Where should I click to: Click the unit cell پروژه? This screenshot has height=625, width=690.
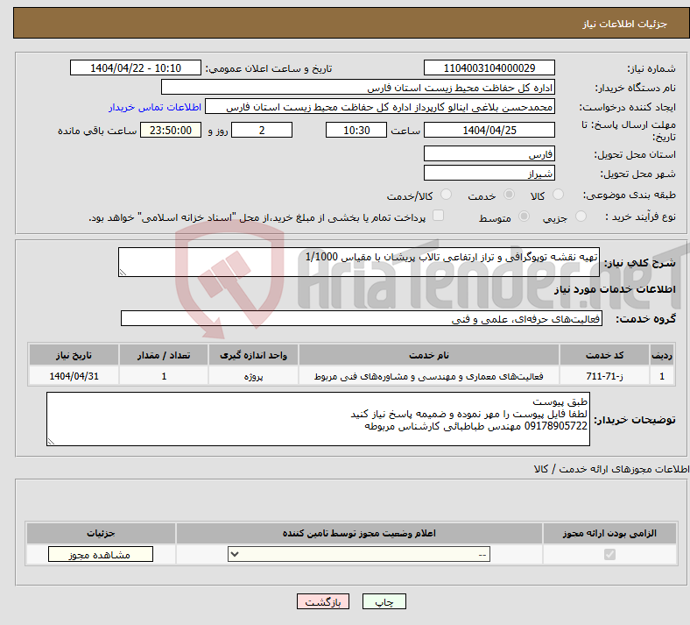[x=253, y=376]
